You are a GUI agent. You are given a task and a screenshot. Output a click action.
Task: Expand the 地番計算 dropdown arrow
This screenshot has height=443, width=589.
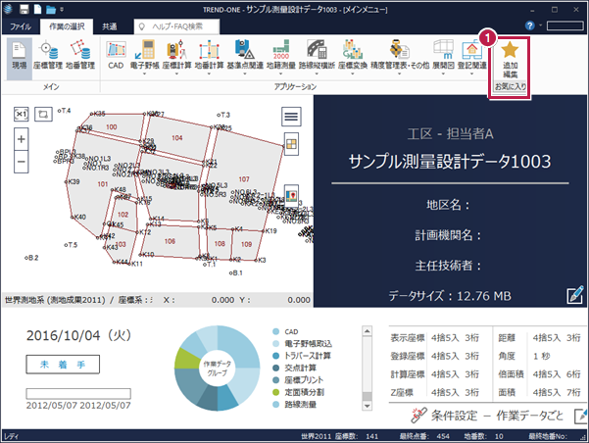click(x=209, y=74)
